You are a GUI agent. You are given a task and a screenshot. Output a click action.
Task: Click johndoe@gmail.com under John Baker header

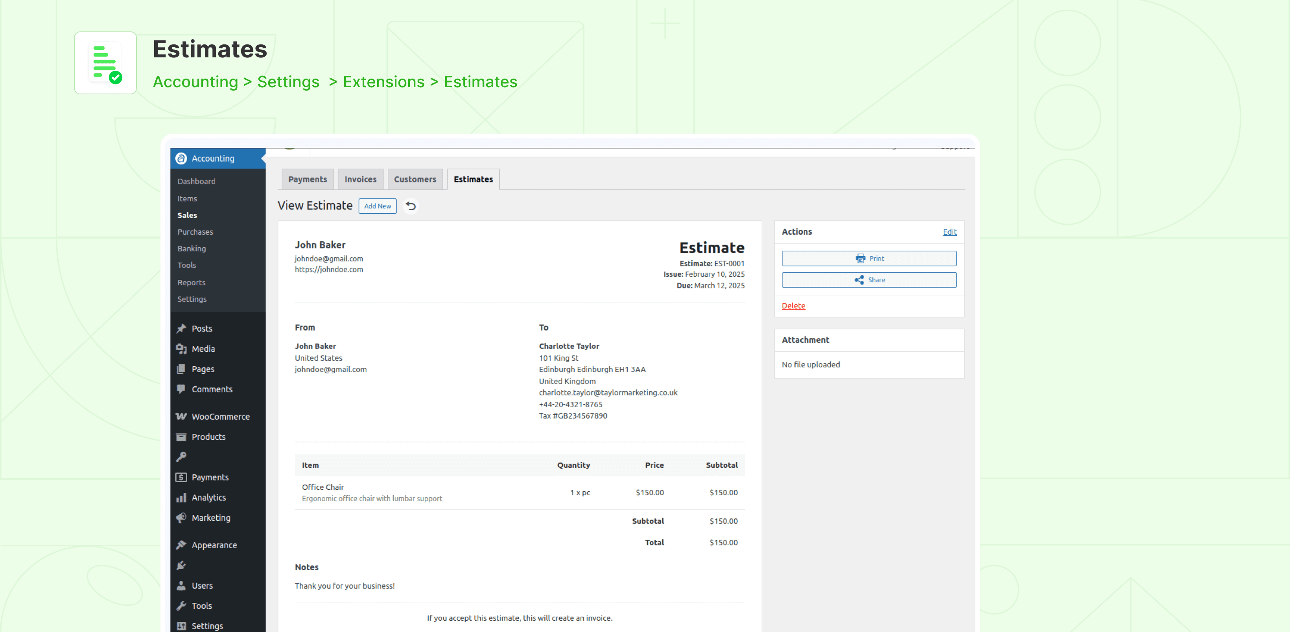[x=329, y=259]
